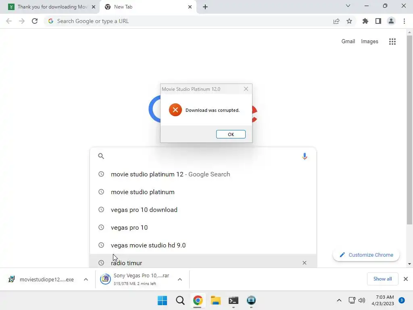
Task: Click Show all downloads
Action: pos(382,279)
